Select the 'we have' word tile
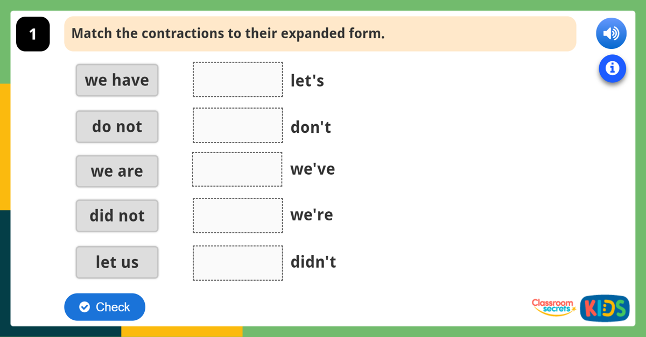The height and width of the screenshot is (337, 646). (117, 80)
